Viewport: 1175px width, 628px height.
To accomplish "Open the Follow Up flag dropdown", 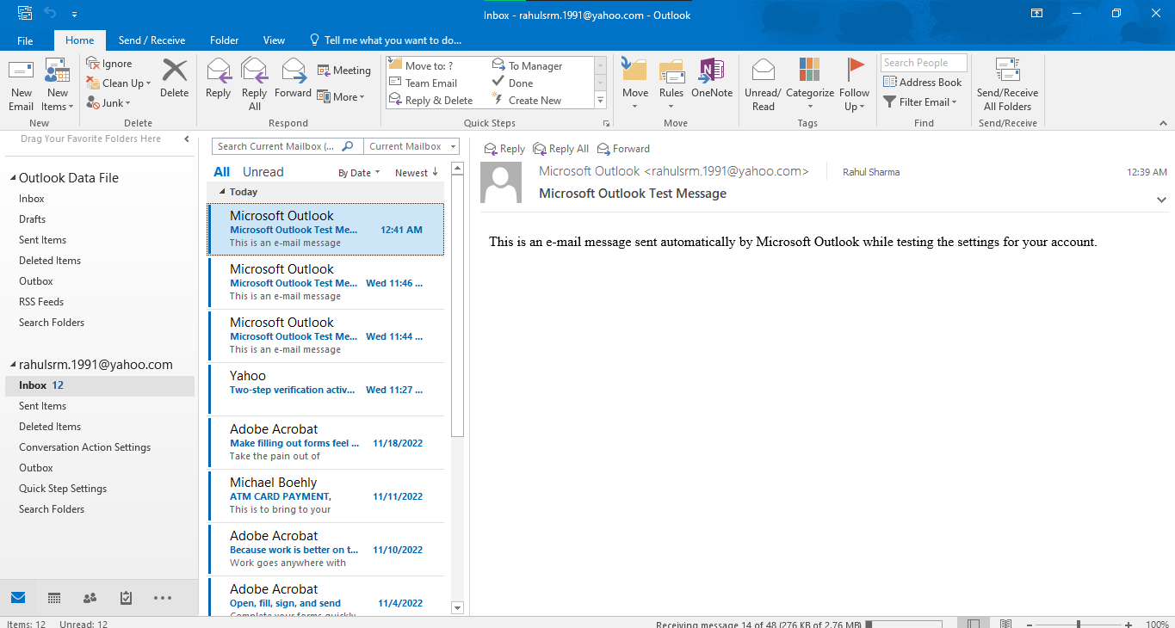I will [854, 84].
